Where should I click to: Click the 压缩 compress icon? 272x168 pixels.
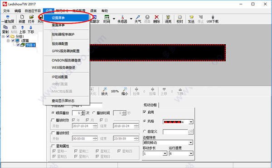pyautogui.click(x=152, y=91)
